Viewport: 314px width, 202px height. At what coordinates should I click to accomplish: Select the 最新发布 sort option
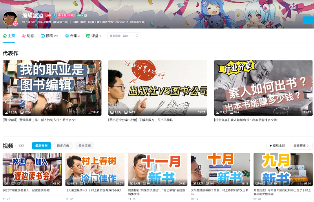(x=41, y=146)
